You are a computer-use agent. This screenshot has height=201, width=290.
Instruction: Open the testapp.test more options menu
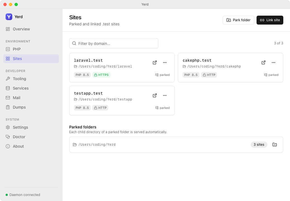[x=165, y=95]
